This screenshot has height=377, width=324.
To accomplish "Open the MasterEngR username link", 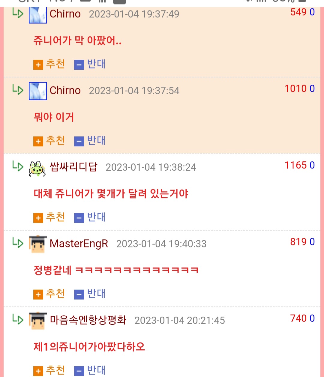I will [x=79, y=244].
